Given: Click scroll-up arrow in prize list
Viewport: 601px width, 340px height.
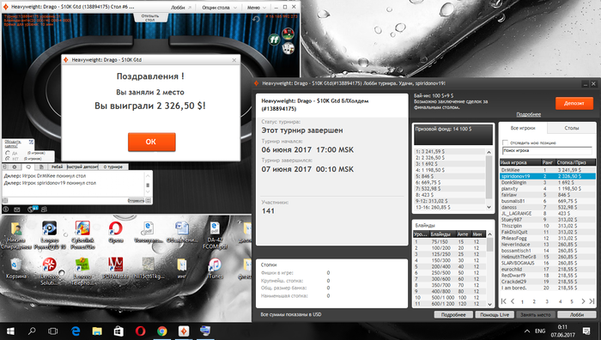Looking at the screenshot, I should click(x=489, y=152).
